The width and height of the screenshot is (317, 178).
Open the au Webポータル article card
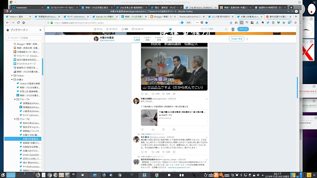tap(174, 118)
